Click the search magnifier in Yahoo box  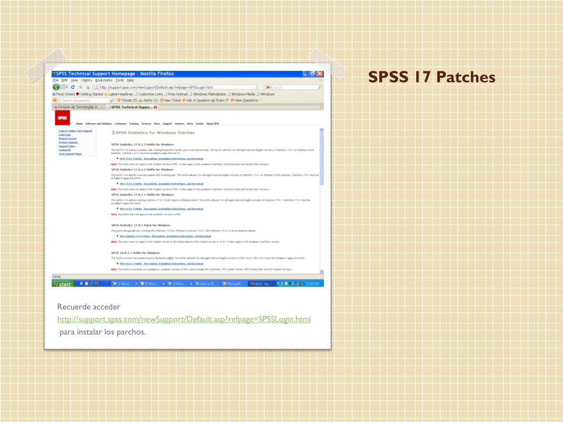click(x=319, y=87)
